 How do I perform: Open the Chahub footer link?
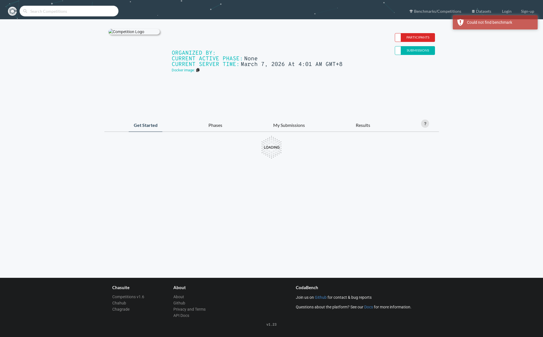[119, 303]
